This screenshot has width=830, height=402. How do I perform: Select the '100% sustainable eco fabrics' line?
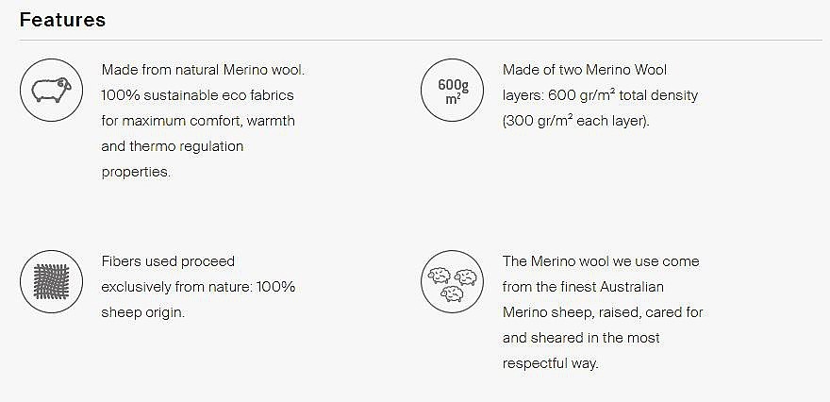(197, 95)
